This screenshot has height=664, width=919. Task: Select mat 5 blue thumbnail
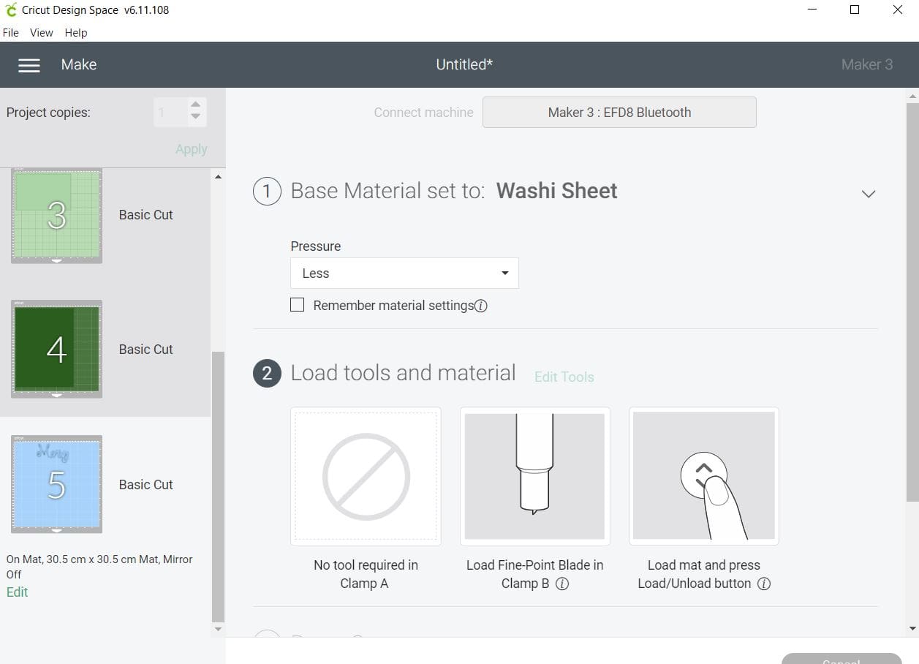coord(56,484)
